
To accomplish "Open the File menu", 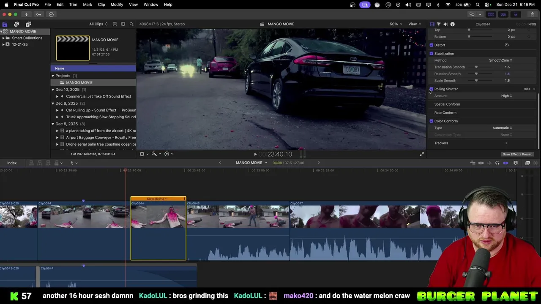I will pyautogui.click(x=48, y=4).
